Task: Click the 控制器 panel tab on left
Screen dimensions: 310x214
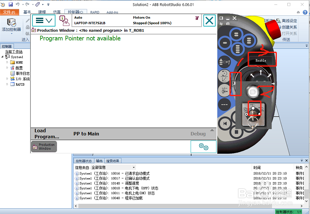Action: tap(7, 46)
